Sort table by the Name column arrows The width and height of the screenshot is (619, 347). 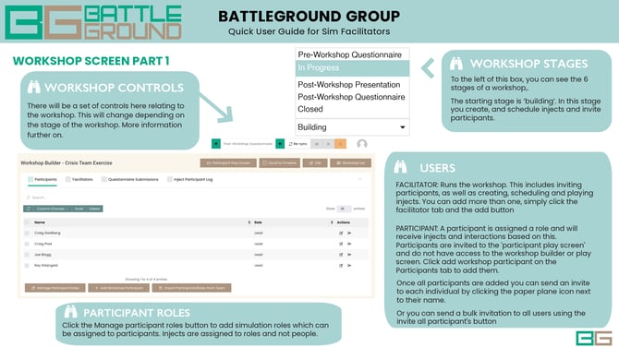(249, 222)
